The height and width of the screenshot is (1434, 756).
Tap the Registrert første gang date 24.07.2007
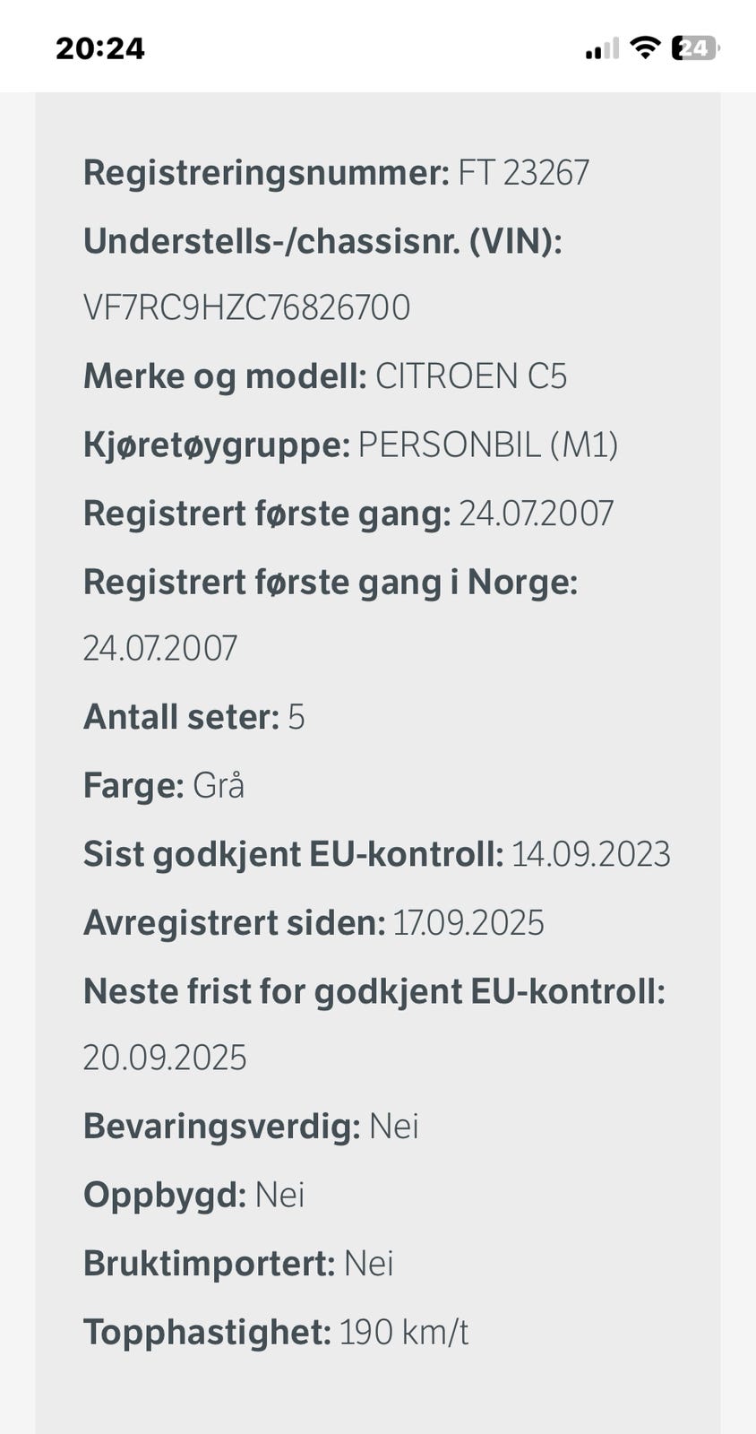click(537, 514)
